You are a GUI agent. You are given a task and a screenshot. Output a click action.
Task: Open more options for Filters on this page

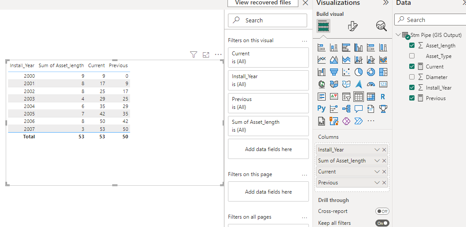click(x=305, y=175)
